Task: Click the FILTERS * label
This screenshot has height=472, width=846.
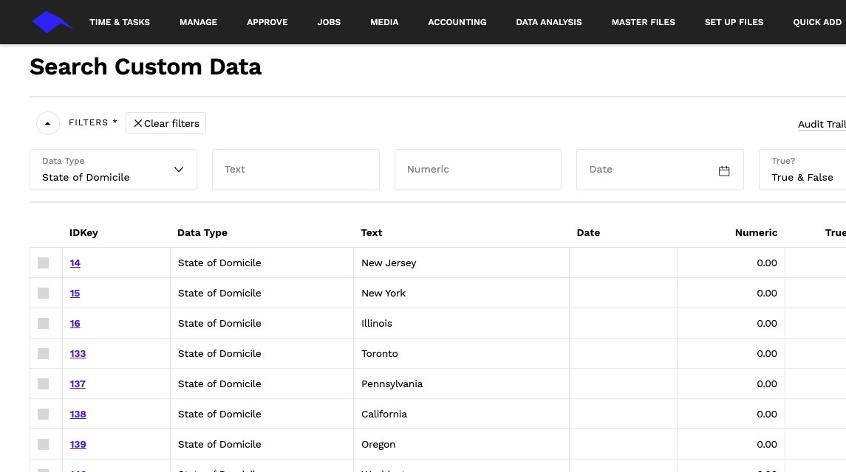Action: (93, 122)
